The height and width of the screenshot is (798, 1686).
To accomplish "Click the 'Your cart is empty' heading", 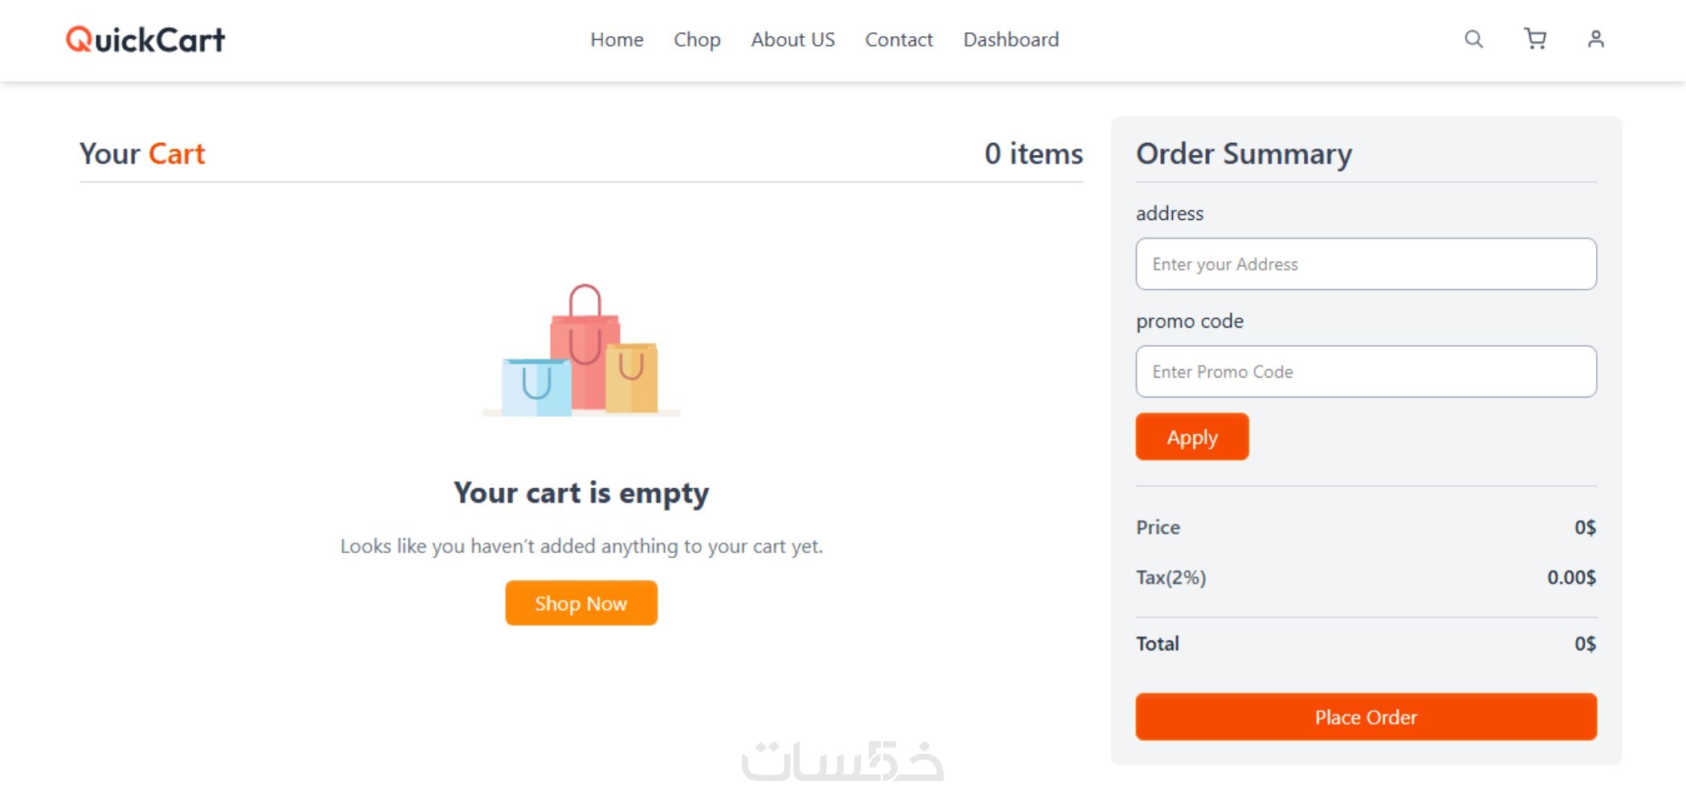I will (581, 493).
